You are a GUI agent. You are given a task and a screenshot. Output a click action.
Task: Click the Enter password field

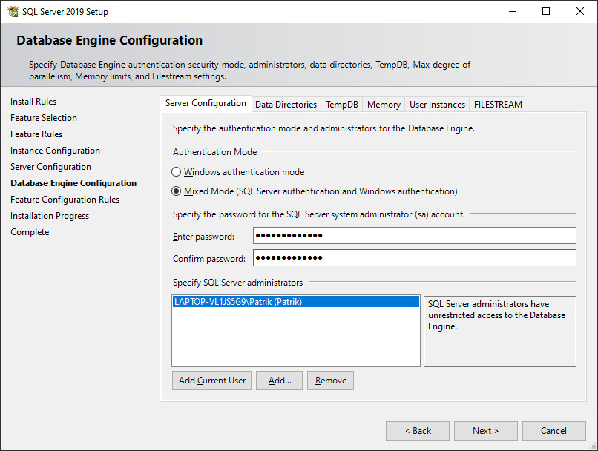tap(415, 236)
